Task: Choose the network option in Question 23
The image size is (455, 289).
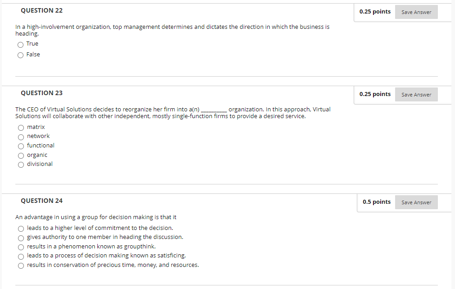Action: [x=21, y=137]
